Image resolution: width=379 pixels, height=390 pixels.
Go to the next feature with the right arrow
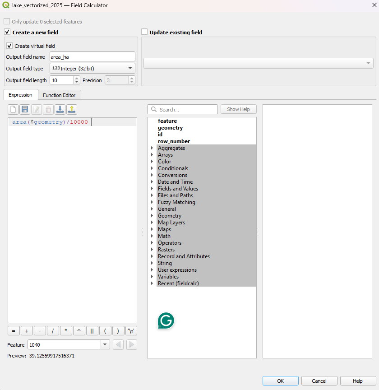(x=132, y=345)
